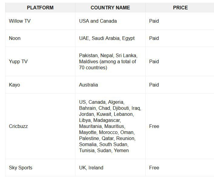This screenshot has width=214, height=183.
Task: Select the Willow TV platform cell
Action: pyautogui.click(x=40, y=21)
